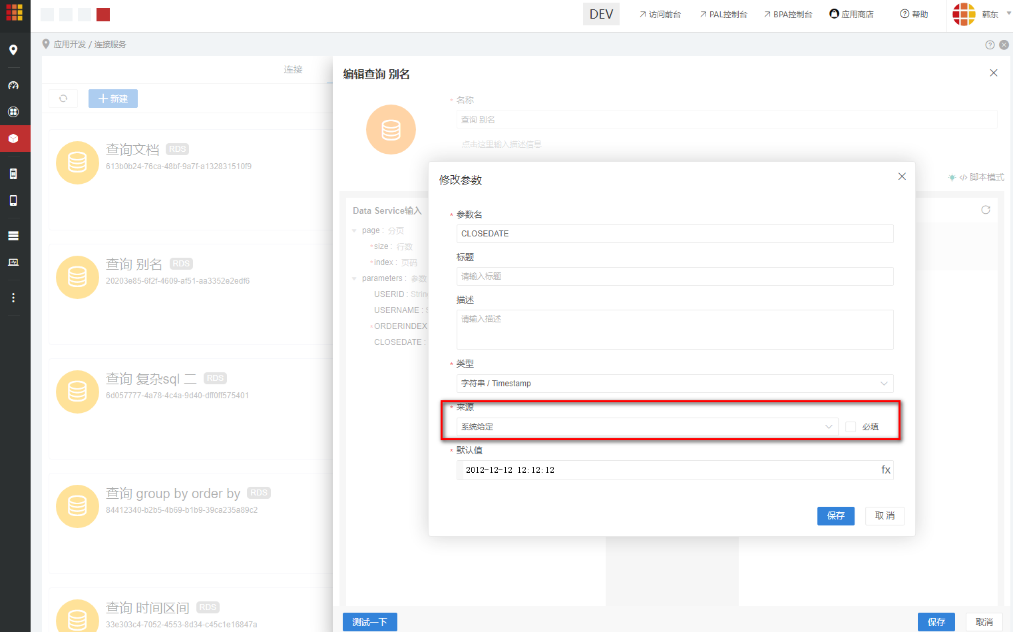Image resolution: width=1013 pixels, height=632 pixels.
Task: Open the PAL控制台 menu item
Action: click(x=723, y=13)
